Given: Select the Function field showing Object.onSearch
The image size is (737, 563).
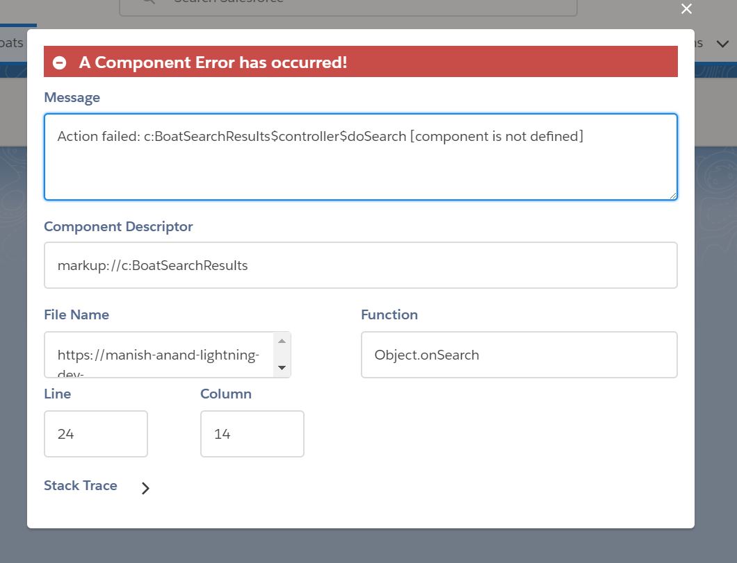Looking at the screenshot, I should (x=519, y=355).
